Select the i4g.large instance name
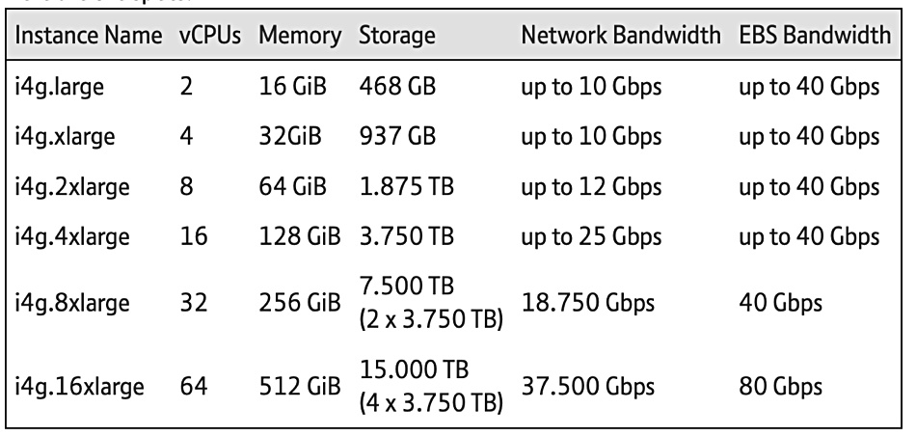The height and width of the screenshot is (436, 916). (x=60, y=88)
